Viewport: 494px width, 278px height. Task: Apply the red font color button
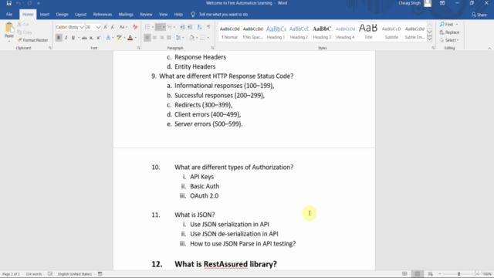(x=130, y=38)
